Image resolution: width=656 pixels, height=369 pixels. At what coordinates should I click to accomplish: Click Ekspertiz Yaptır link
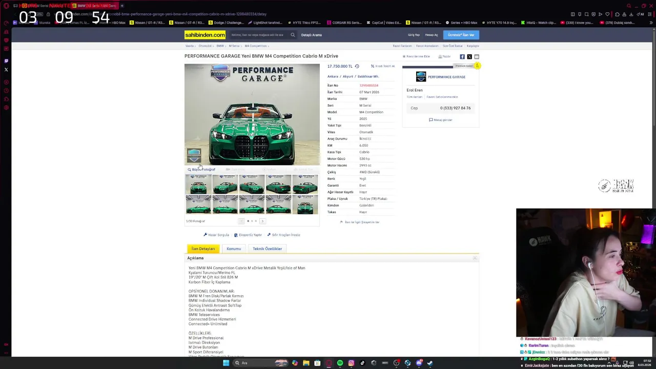coord(248,235)
